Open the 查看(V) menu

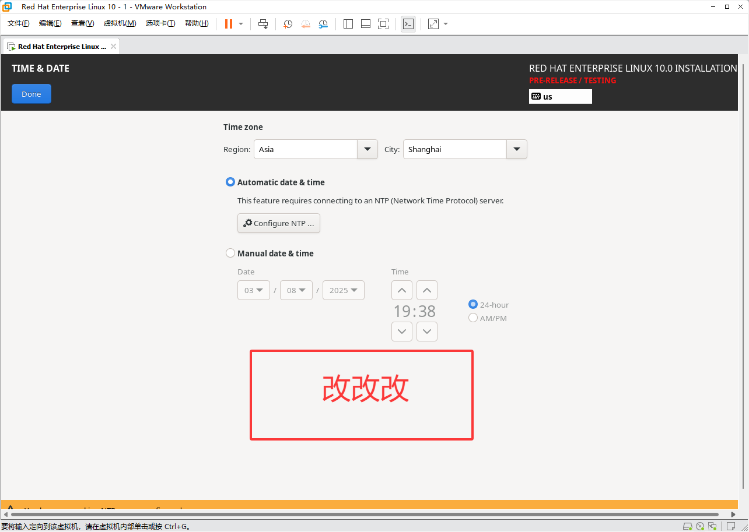point(82,23)
